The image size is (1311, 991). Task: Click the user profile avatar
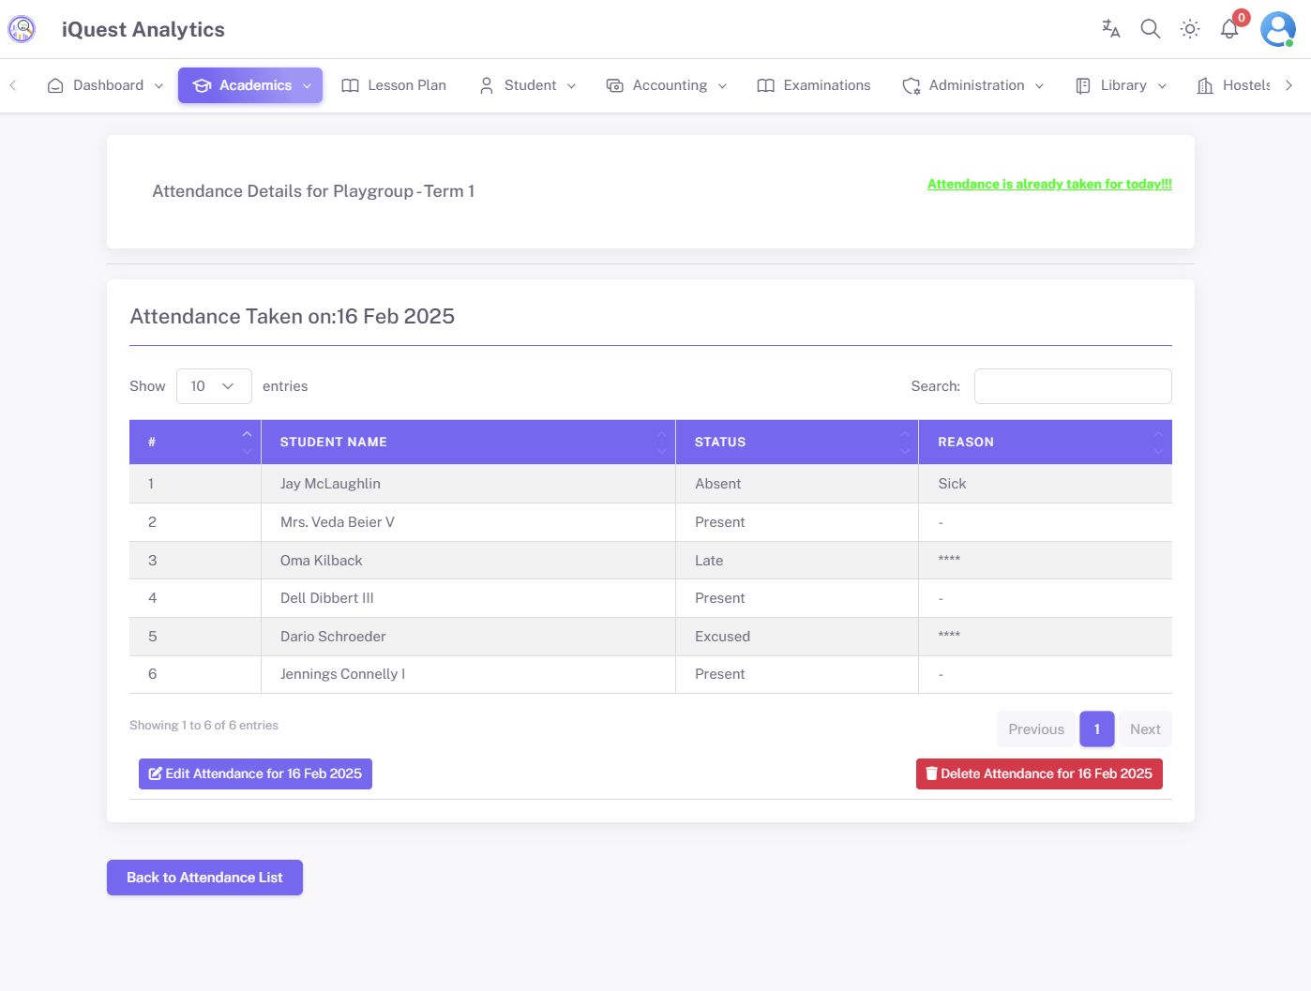(1277, 29)
